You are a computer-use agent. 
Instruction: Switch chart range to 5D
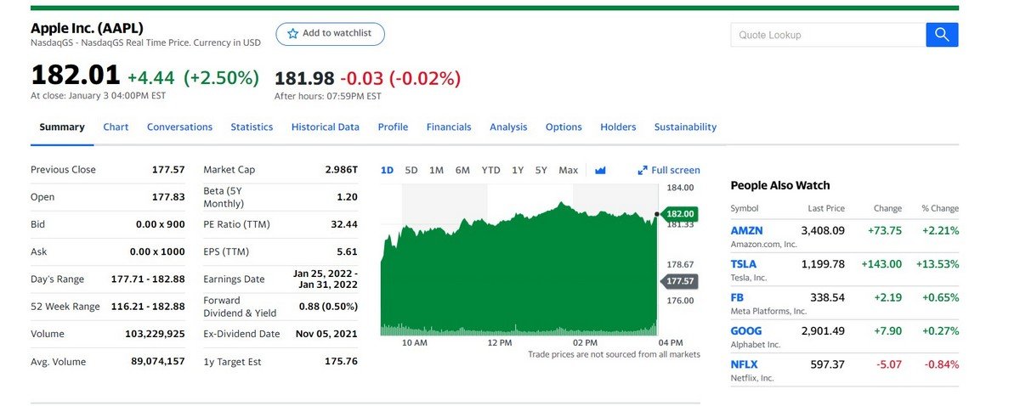tap(411, 171)
